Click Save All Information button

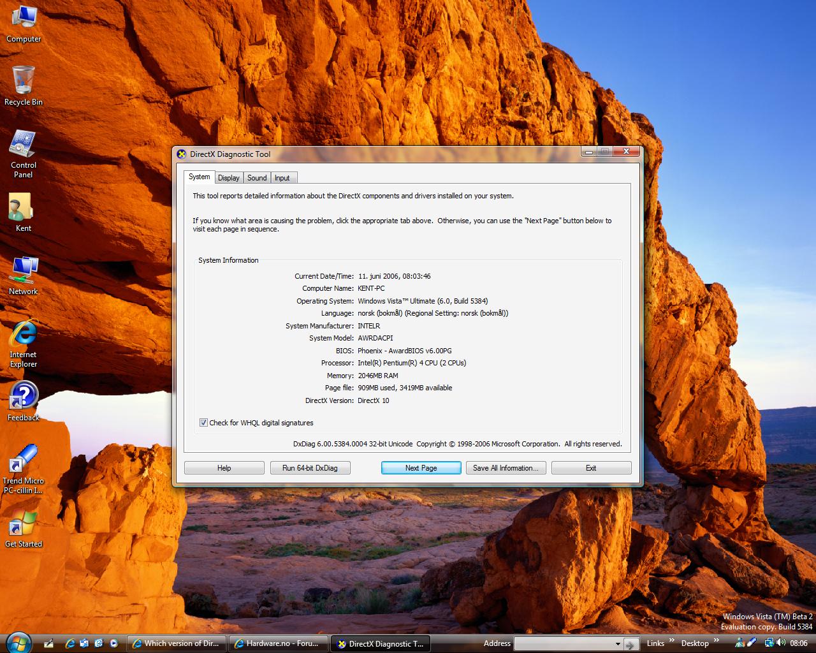(x=506, y=468)
